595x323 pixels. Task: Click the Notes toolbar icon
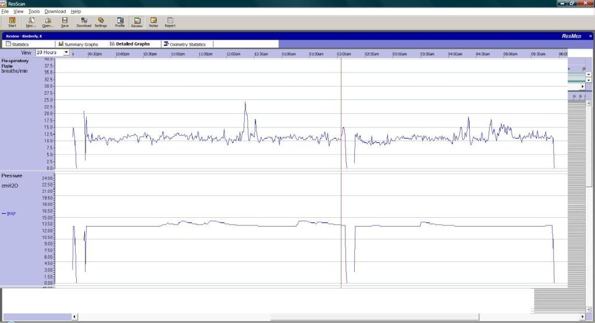tap(154, 22)
